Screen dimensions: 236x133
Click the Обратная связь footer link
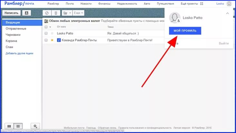[x=107, y=128]
